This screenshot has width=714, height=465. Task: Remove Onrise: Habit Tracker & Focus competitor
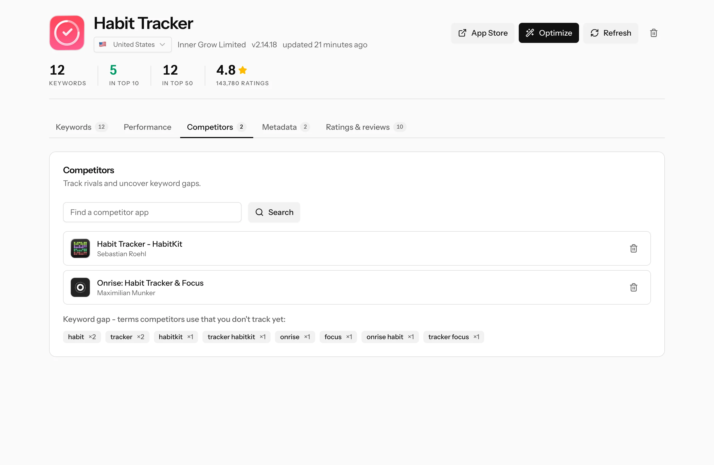(633, 287)
